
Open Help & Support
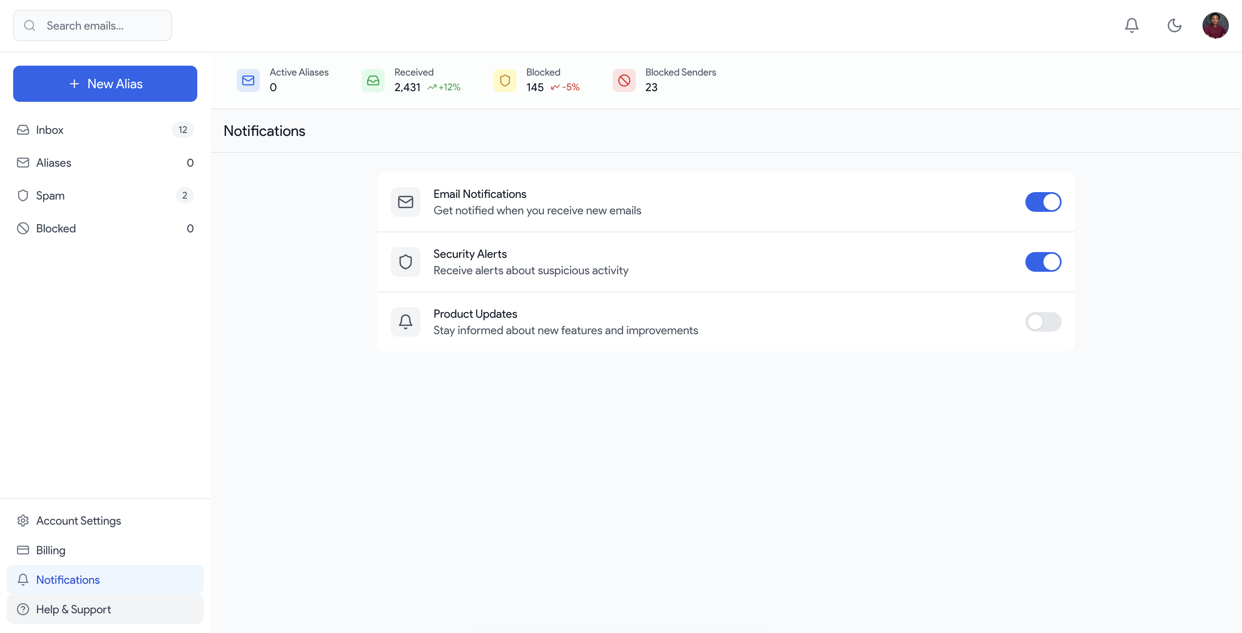point(105,609)
